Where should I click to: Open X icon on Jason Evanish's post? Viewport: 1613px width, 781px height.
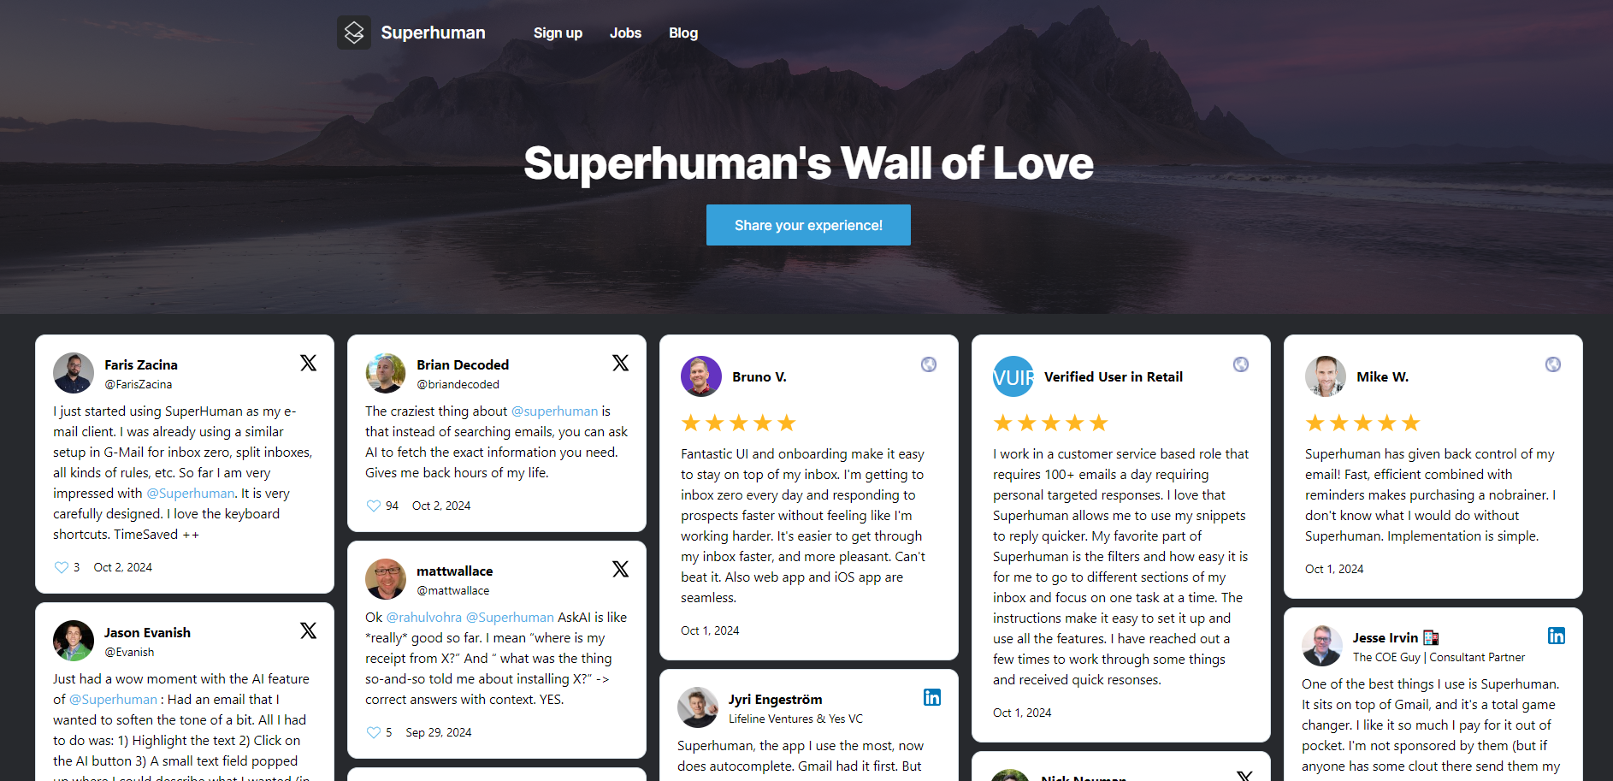(x=309, y=630)
